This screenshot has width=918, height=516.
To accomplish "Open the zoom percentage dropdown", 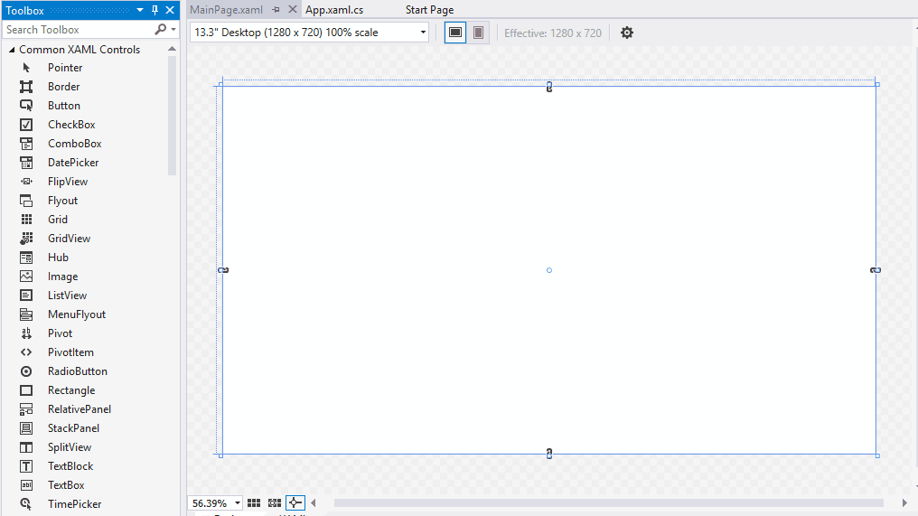I will point(237,503).
